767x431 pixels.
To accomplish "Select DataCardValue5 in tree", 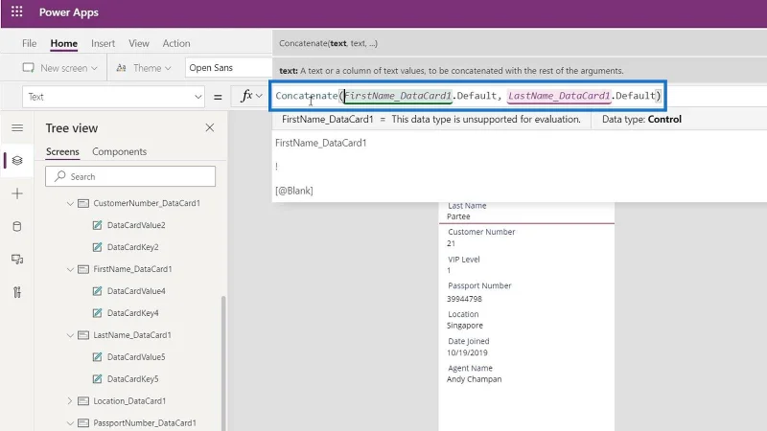I will pos(136,356).
